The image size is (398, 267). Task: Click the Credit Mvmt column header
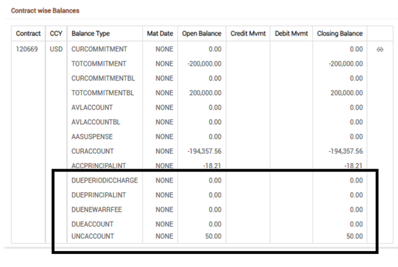pyautogui.click(x=248, y=33)
